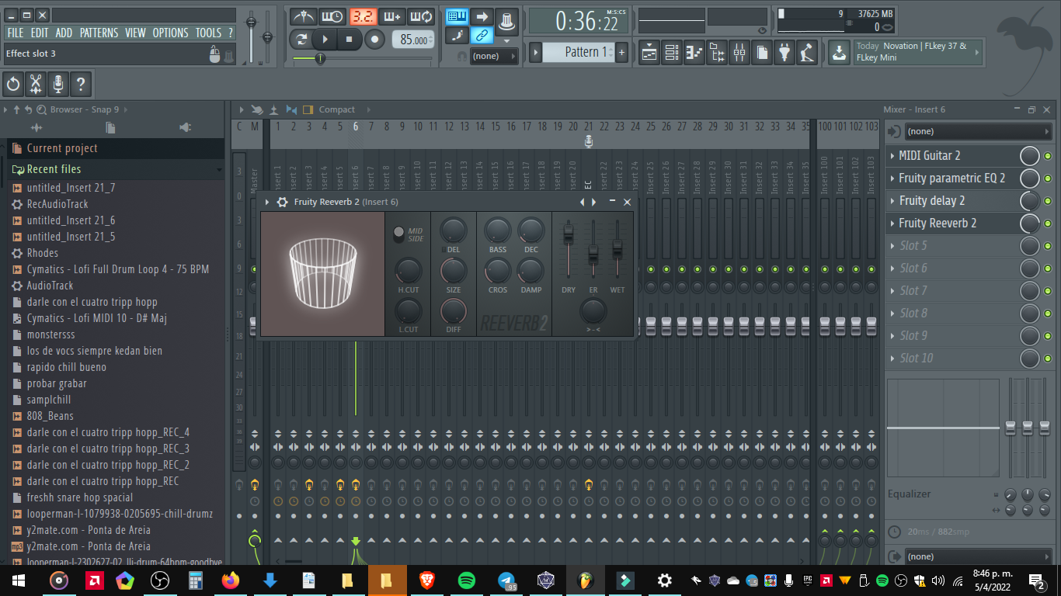
Task: Launch OBS Studio from the taskbar
Action: click(x=159, y=580)
